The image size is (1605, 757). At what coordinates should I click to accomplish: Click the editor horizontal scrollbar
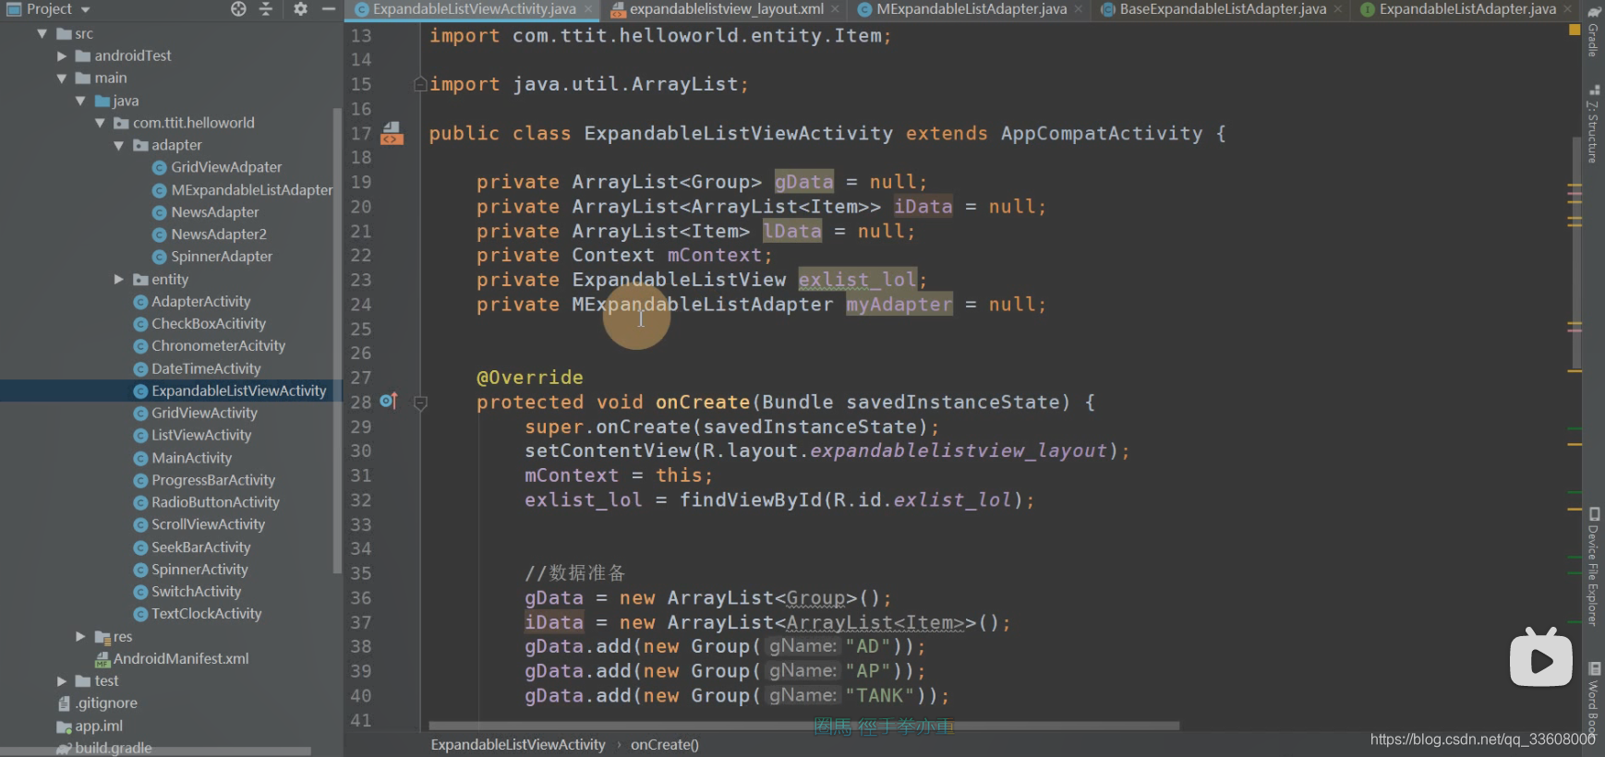pyautogui.click(x=803, y=726)
